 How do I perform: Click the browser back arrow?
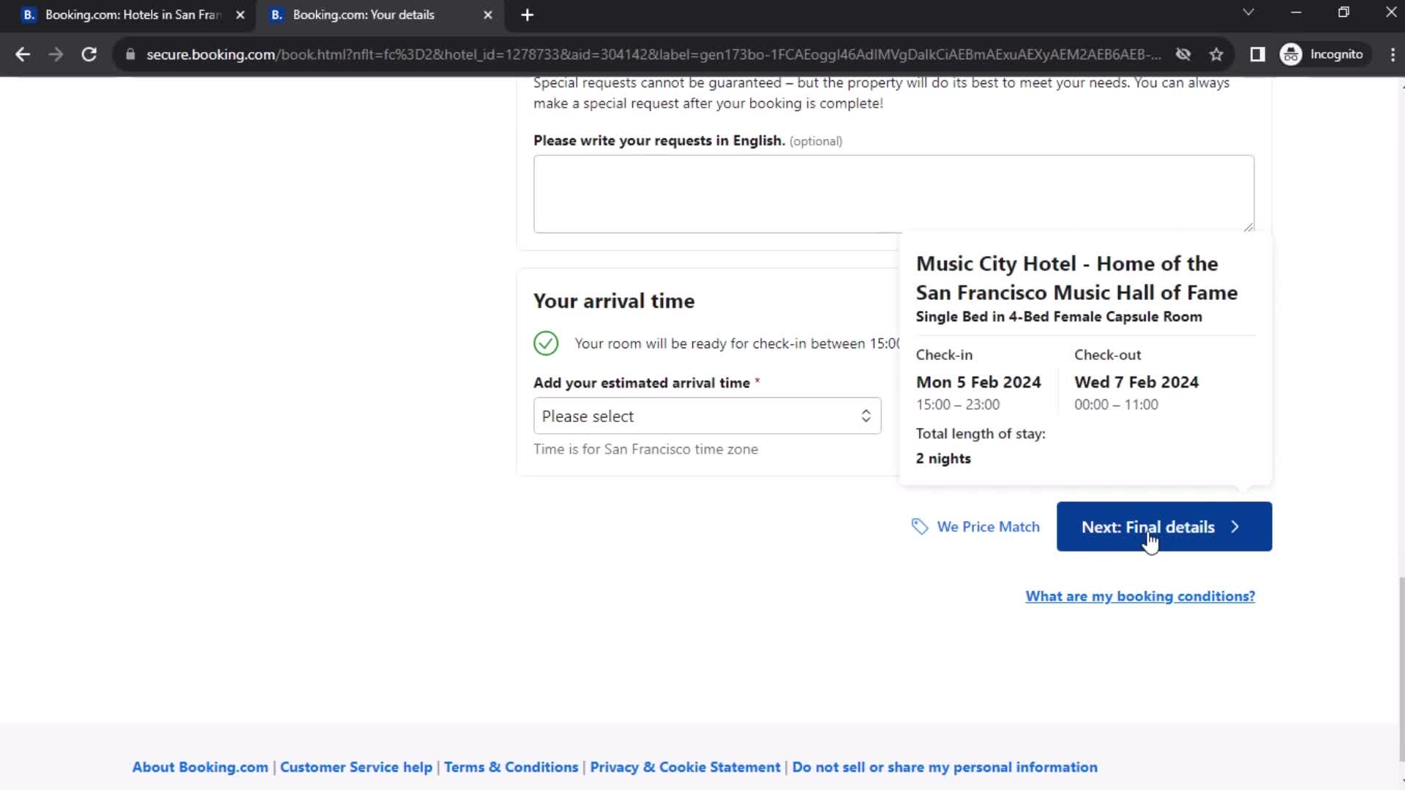pyautogui.click(x=23, y=54)
